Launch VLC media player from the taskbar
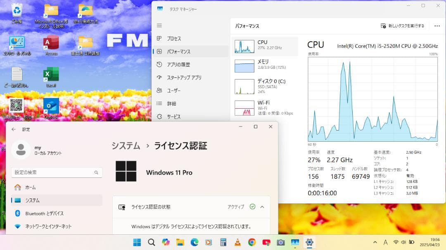Screen dimensions: 446x250 point(237,242)
